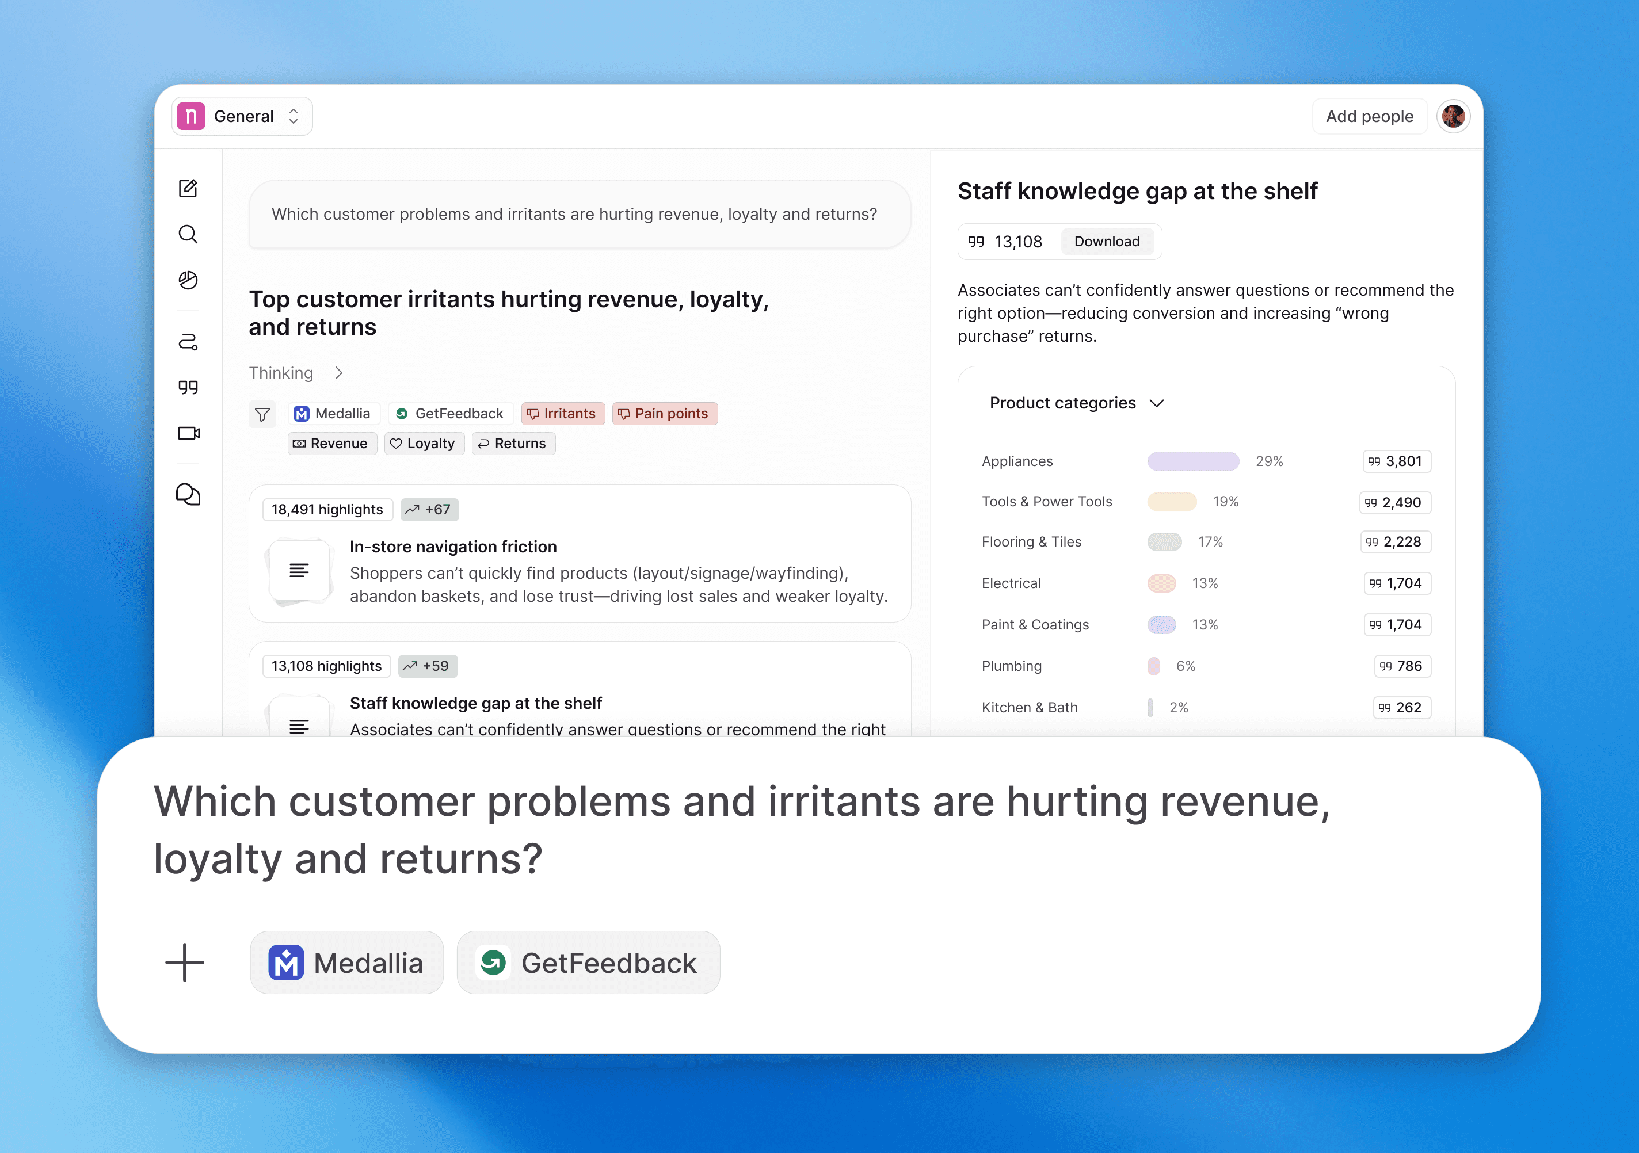Toggle the Irritants filter tag
The height and width of the screenshot is (1153, 1639).
[562, 414]
